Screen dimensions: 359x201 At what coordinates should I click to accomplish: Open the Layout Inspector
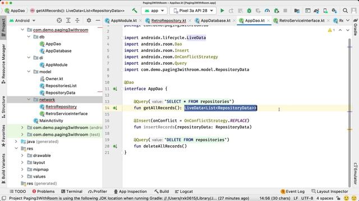[x=330, y=192]
